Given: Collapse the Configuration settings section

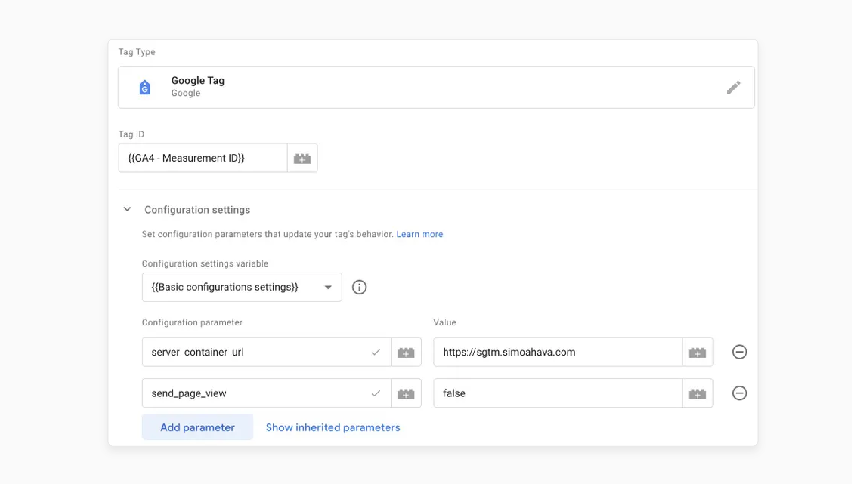Looking at the screenshot, I should (127, 209).
